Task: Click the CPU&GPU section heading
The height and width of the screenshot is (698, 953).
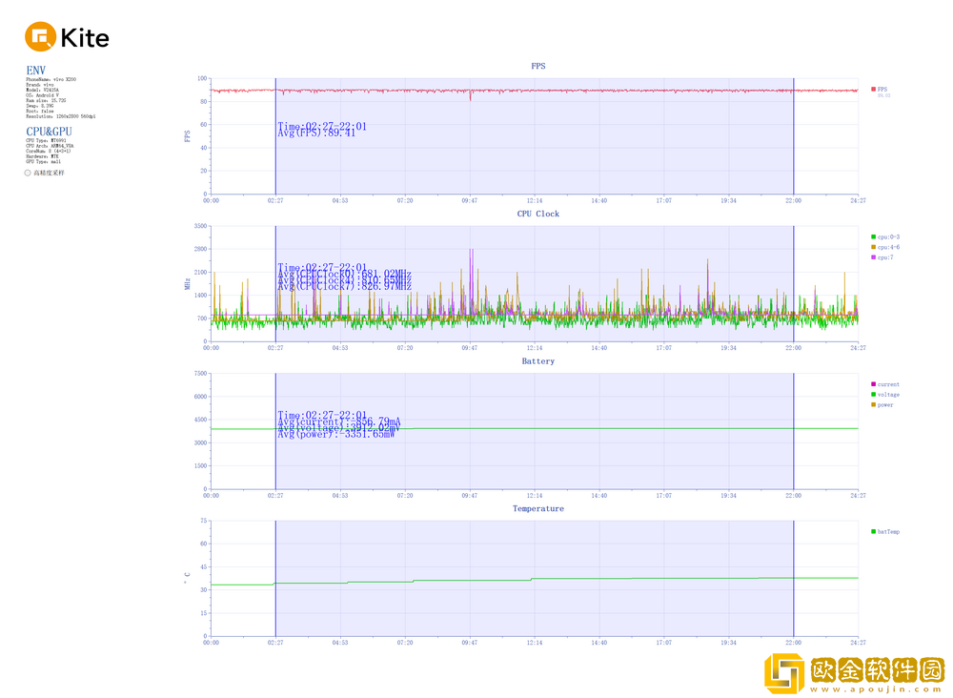Action: 49,132
